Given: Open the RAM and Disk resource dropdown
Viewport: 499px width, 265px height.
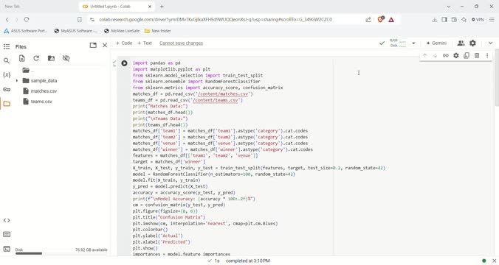Looking at the screenshot, I should click(x=413, y=43).
